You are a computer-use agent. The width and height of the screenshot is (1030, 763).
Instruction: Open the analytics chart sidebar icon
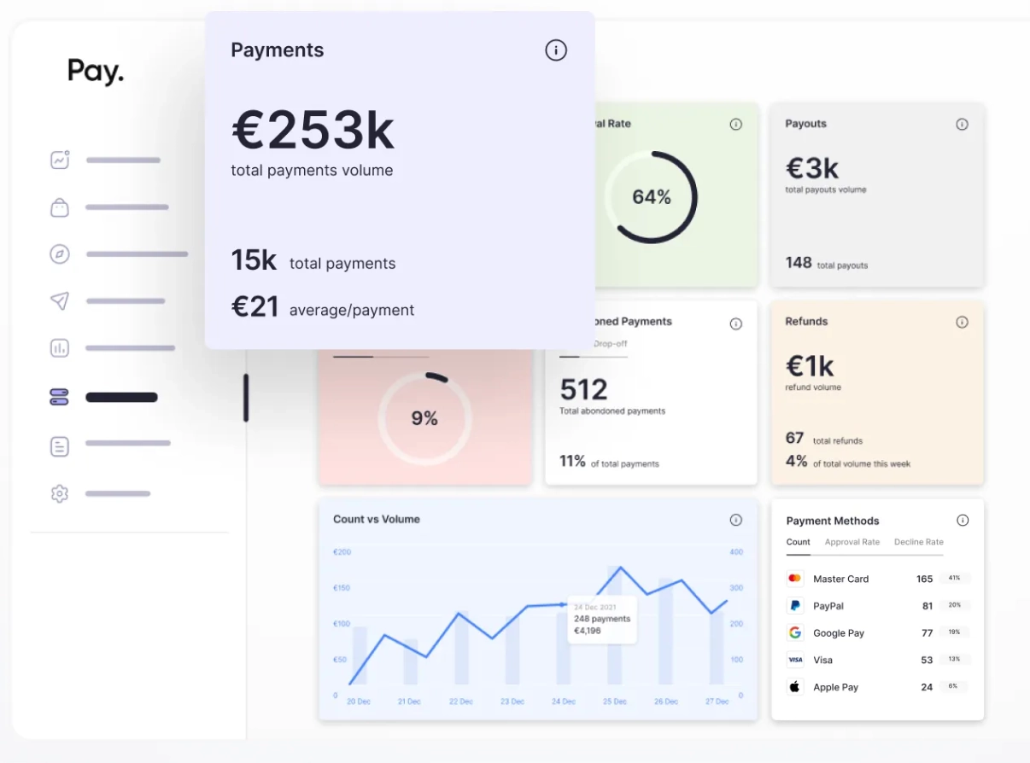coord(60,160)
